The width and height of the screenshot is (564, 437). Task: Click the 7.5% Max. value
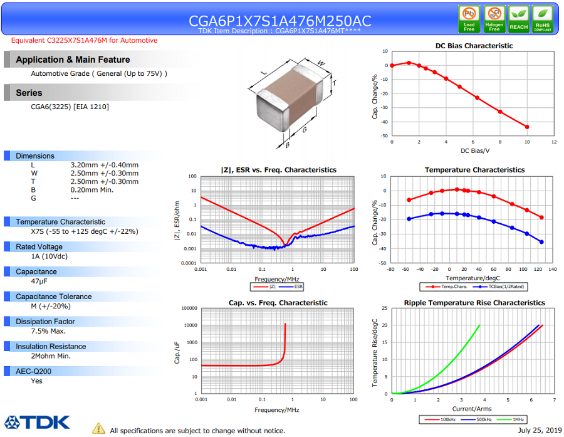coord(48,331)
